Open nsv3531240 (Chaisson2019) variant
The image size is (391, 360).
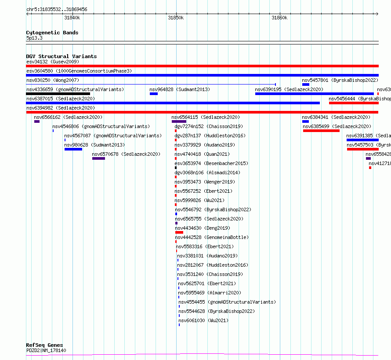point(210,274)
